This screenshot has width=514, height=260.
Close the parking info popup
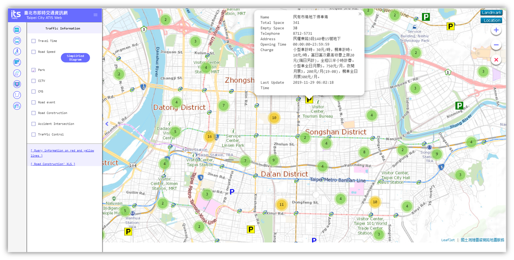(360, 14)
